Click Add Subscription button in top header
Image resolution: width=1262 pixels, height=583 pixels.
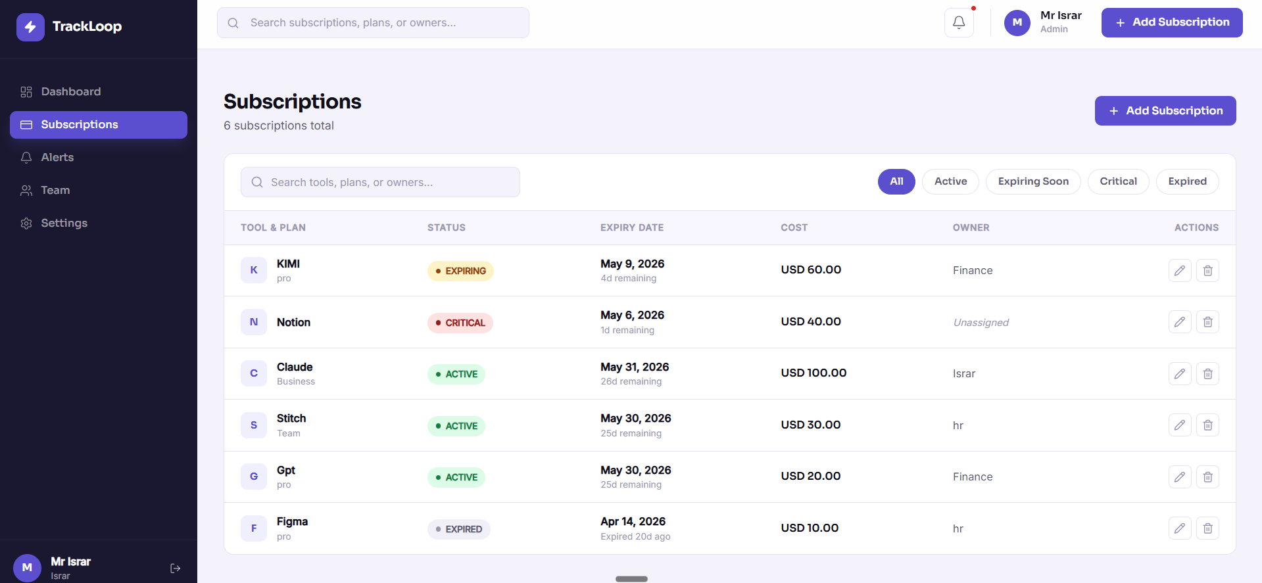[x=1172, y=23]
